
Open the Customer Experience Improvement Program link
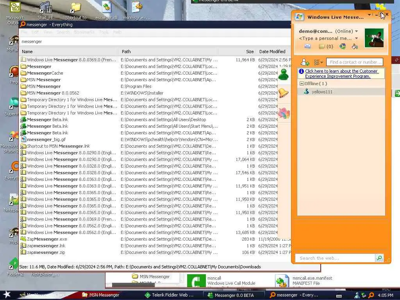click(x=341, y=73)
